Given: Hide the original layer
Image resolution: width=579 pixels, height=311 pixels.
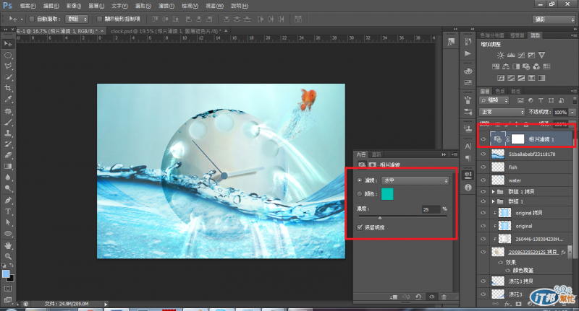Looking at the screenshot, I should 483,226.
